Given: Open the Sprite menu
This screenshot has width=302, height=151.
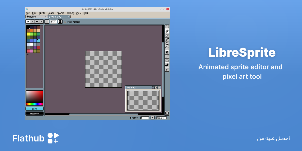Looking at the screenshot, I should 42,13.
